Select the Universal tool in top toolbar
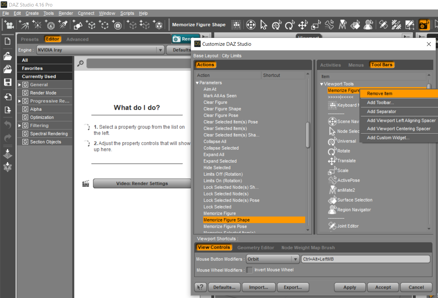438x298 pixels. click(x=277, y=25)
